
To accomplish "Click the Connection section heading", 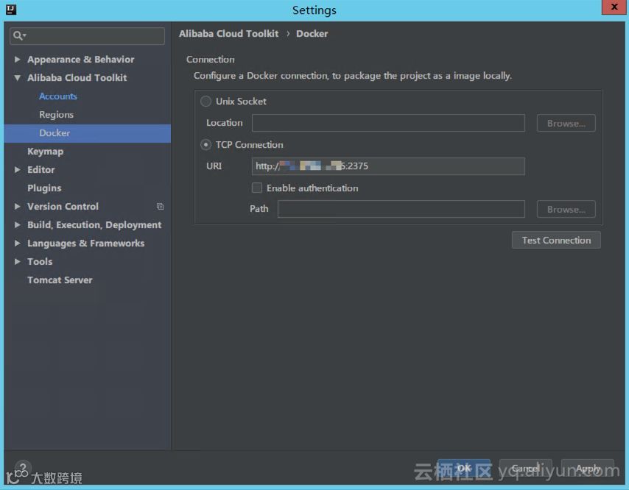I will point(211,60).
